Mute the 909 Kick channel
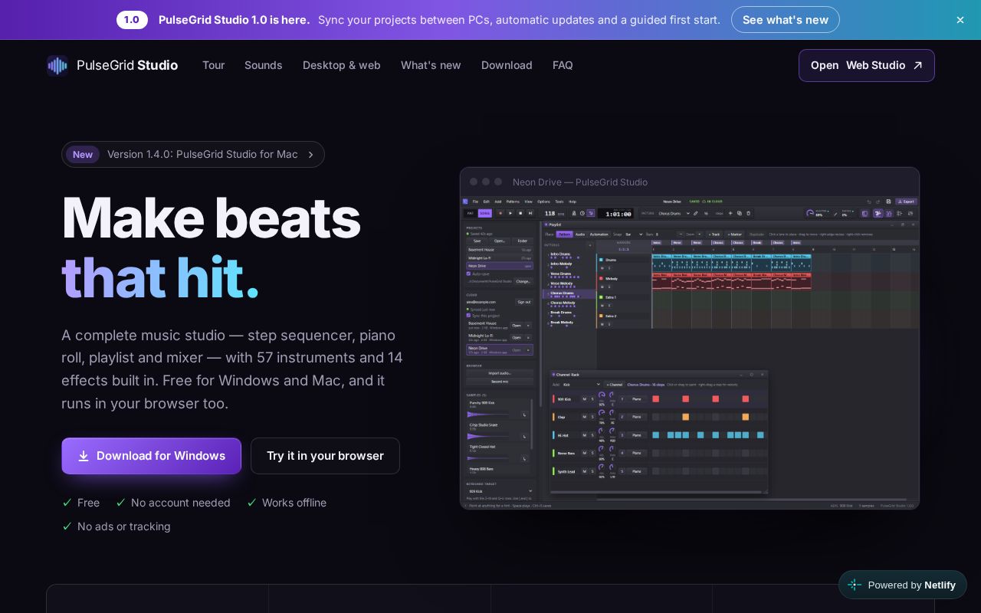This screenshot has width=981, height=613. point(585,399)
